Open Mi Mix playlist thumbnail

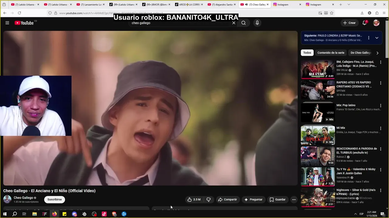(318, 135)
